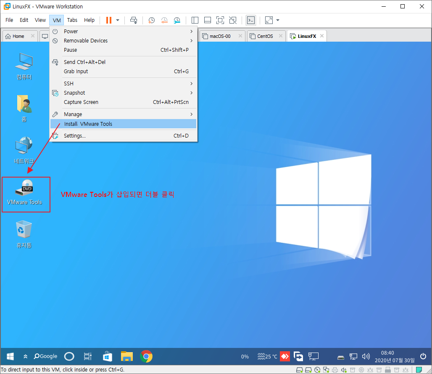This screenshot has width=432, height=374.
Task: Select the 네트워크 desktop icon
Action: pyautogui.click(x=24, y=150)
